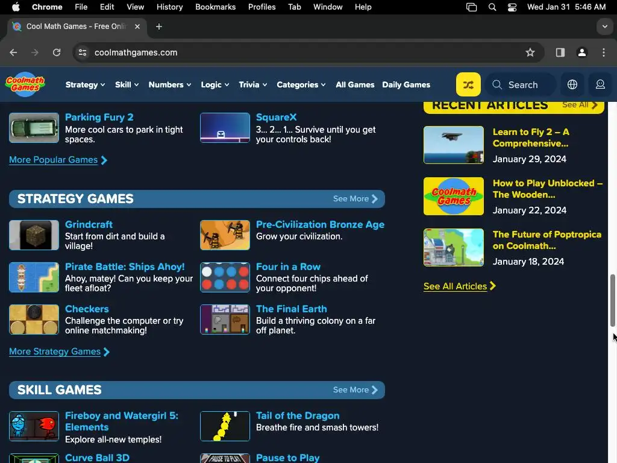Open the Curve Ball 3D game link
617x463 pixels.
pyautogui.click(x=97, y=458)
